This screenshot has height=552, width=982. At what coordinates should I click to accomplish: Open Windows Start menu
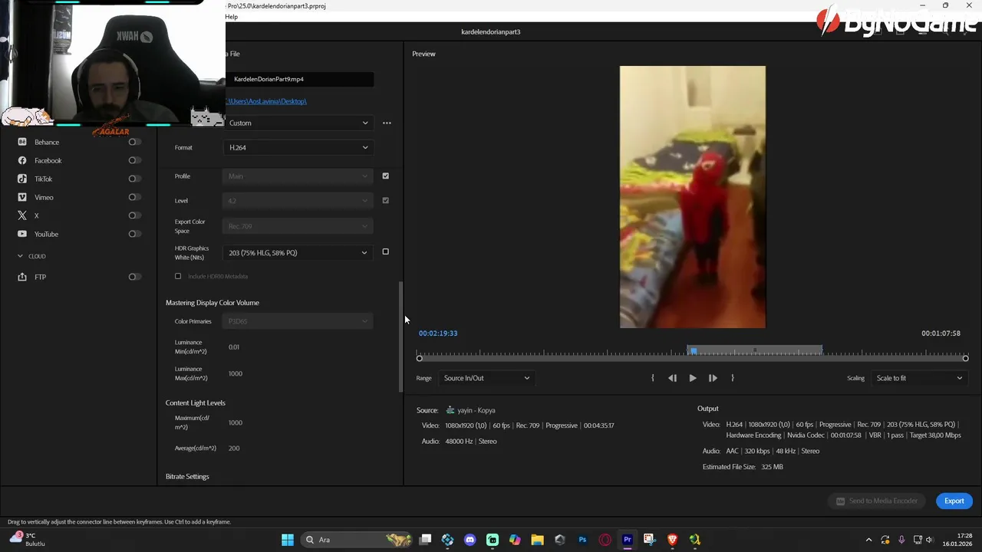coord(288,540)
